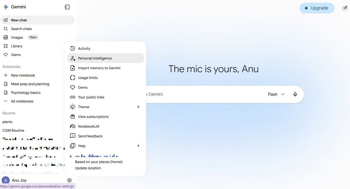The height and width of the screenshot is (189, 350).
Task: Expand the Help submenu arrow
Action: pyautogui.click(x=139, y=146)
